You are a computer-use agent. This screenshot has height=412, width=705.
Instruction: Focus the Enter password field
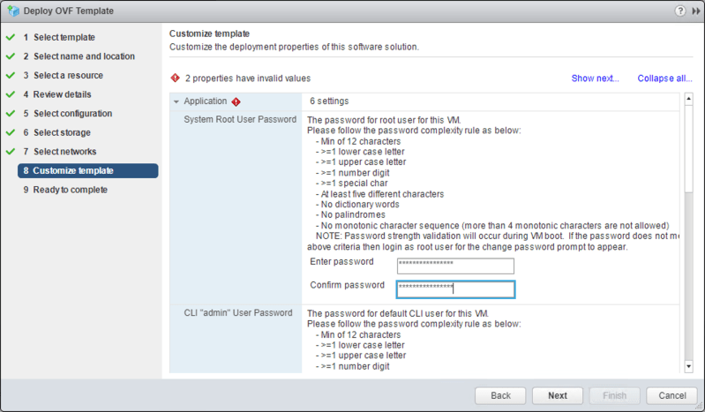[x=455, y=266]
